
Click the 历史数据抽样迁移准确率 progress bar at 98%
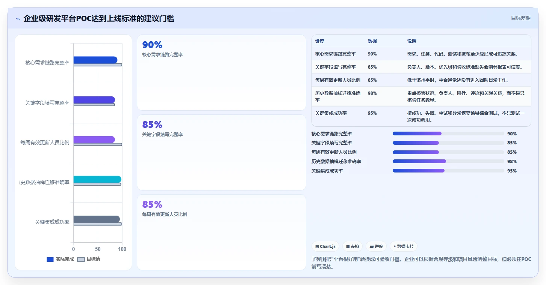pos(448,161)
